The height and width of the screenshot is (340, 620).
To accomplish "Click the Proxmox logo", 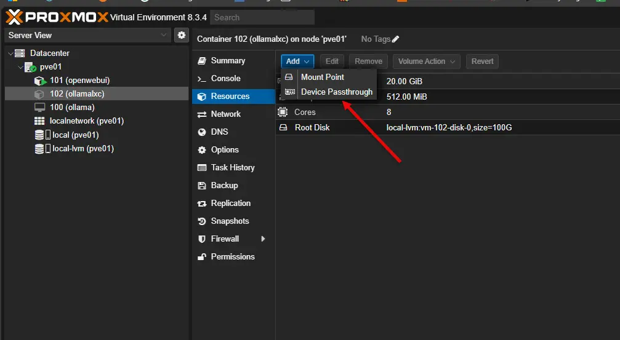I will [x=57, y=17].
